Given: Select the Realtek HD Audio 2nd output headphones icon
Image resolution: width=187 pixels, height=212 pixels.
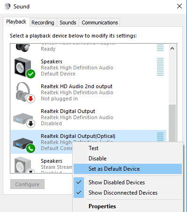Looking at the screenshot, I should (x=25, y=92).
